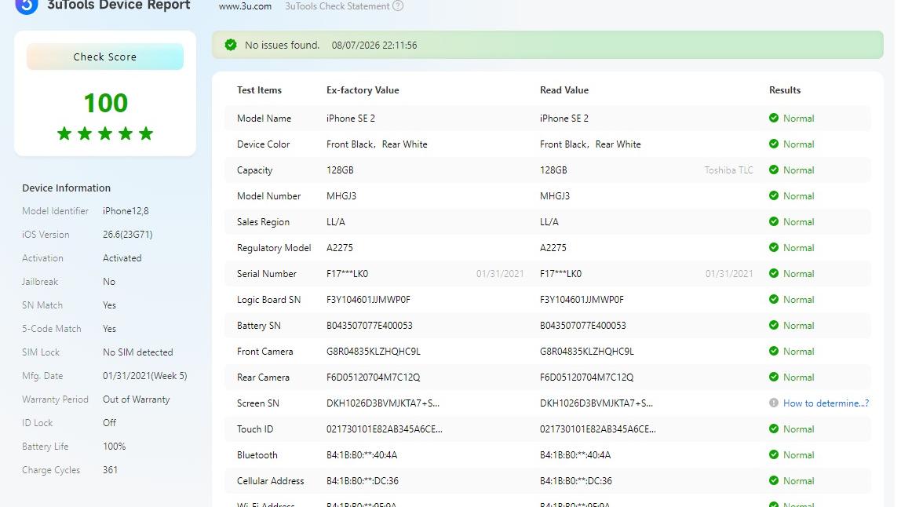Click Mfg. Date value 01/31/2021(Week 5)
Screen dimensions: 901x507
click(144, 376)
